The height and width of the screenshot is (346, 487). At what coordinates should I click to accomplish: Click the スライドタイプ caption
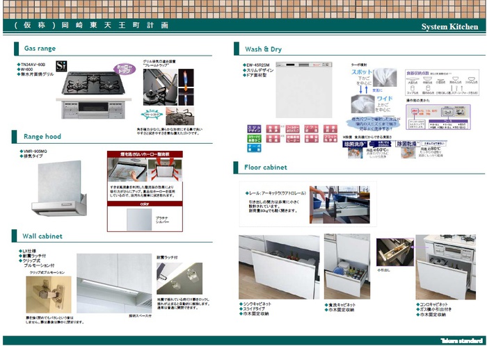[254, 308]
